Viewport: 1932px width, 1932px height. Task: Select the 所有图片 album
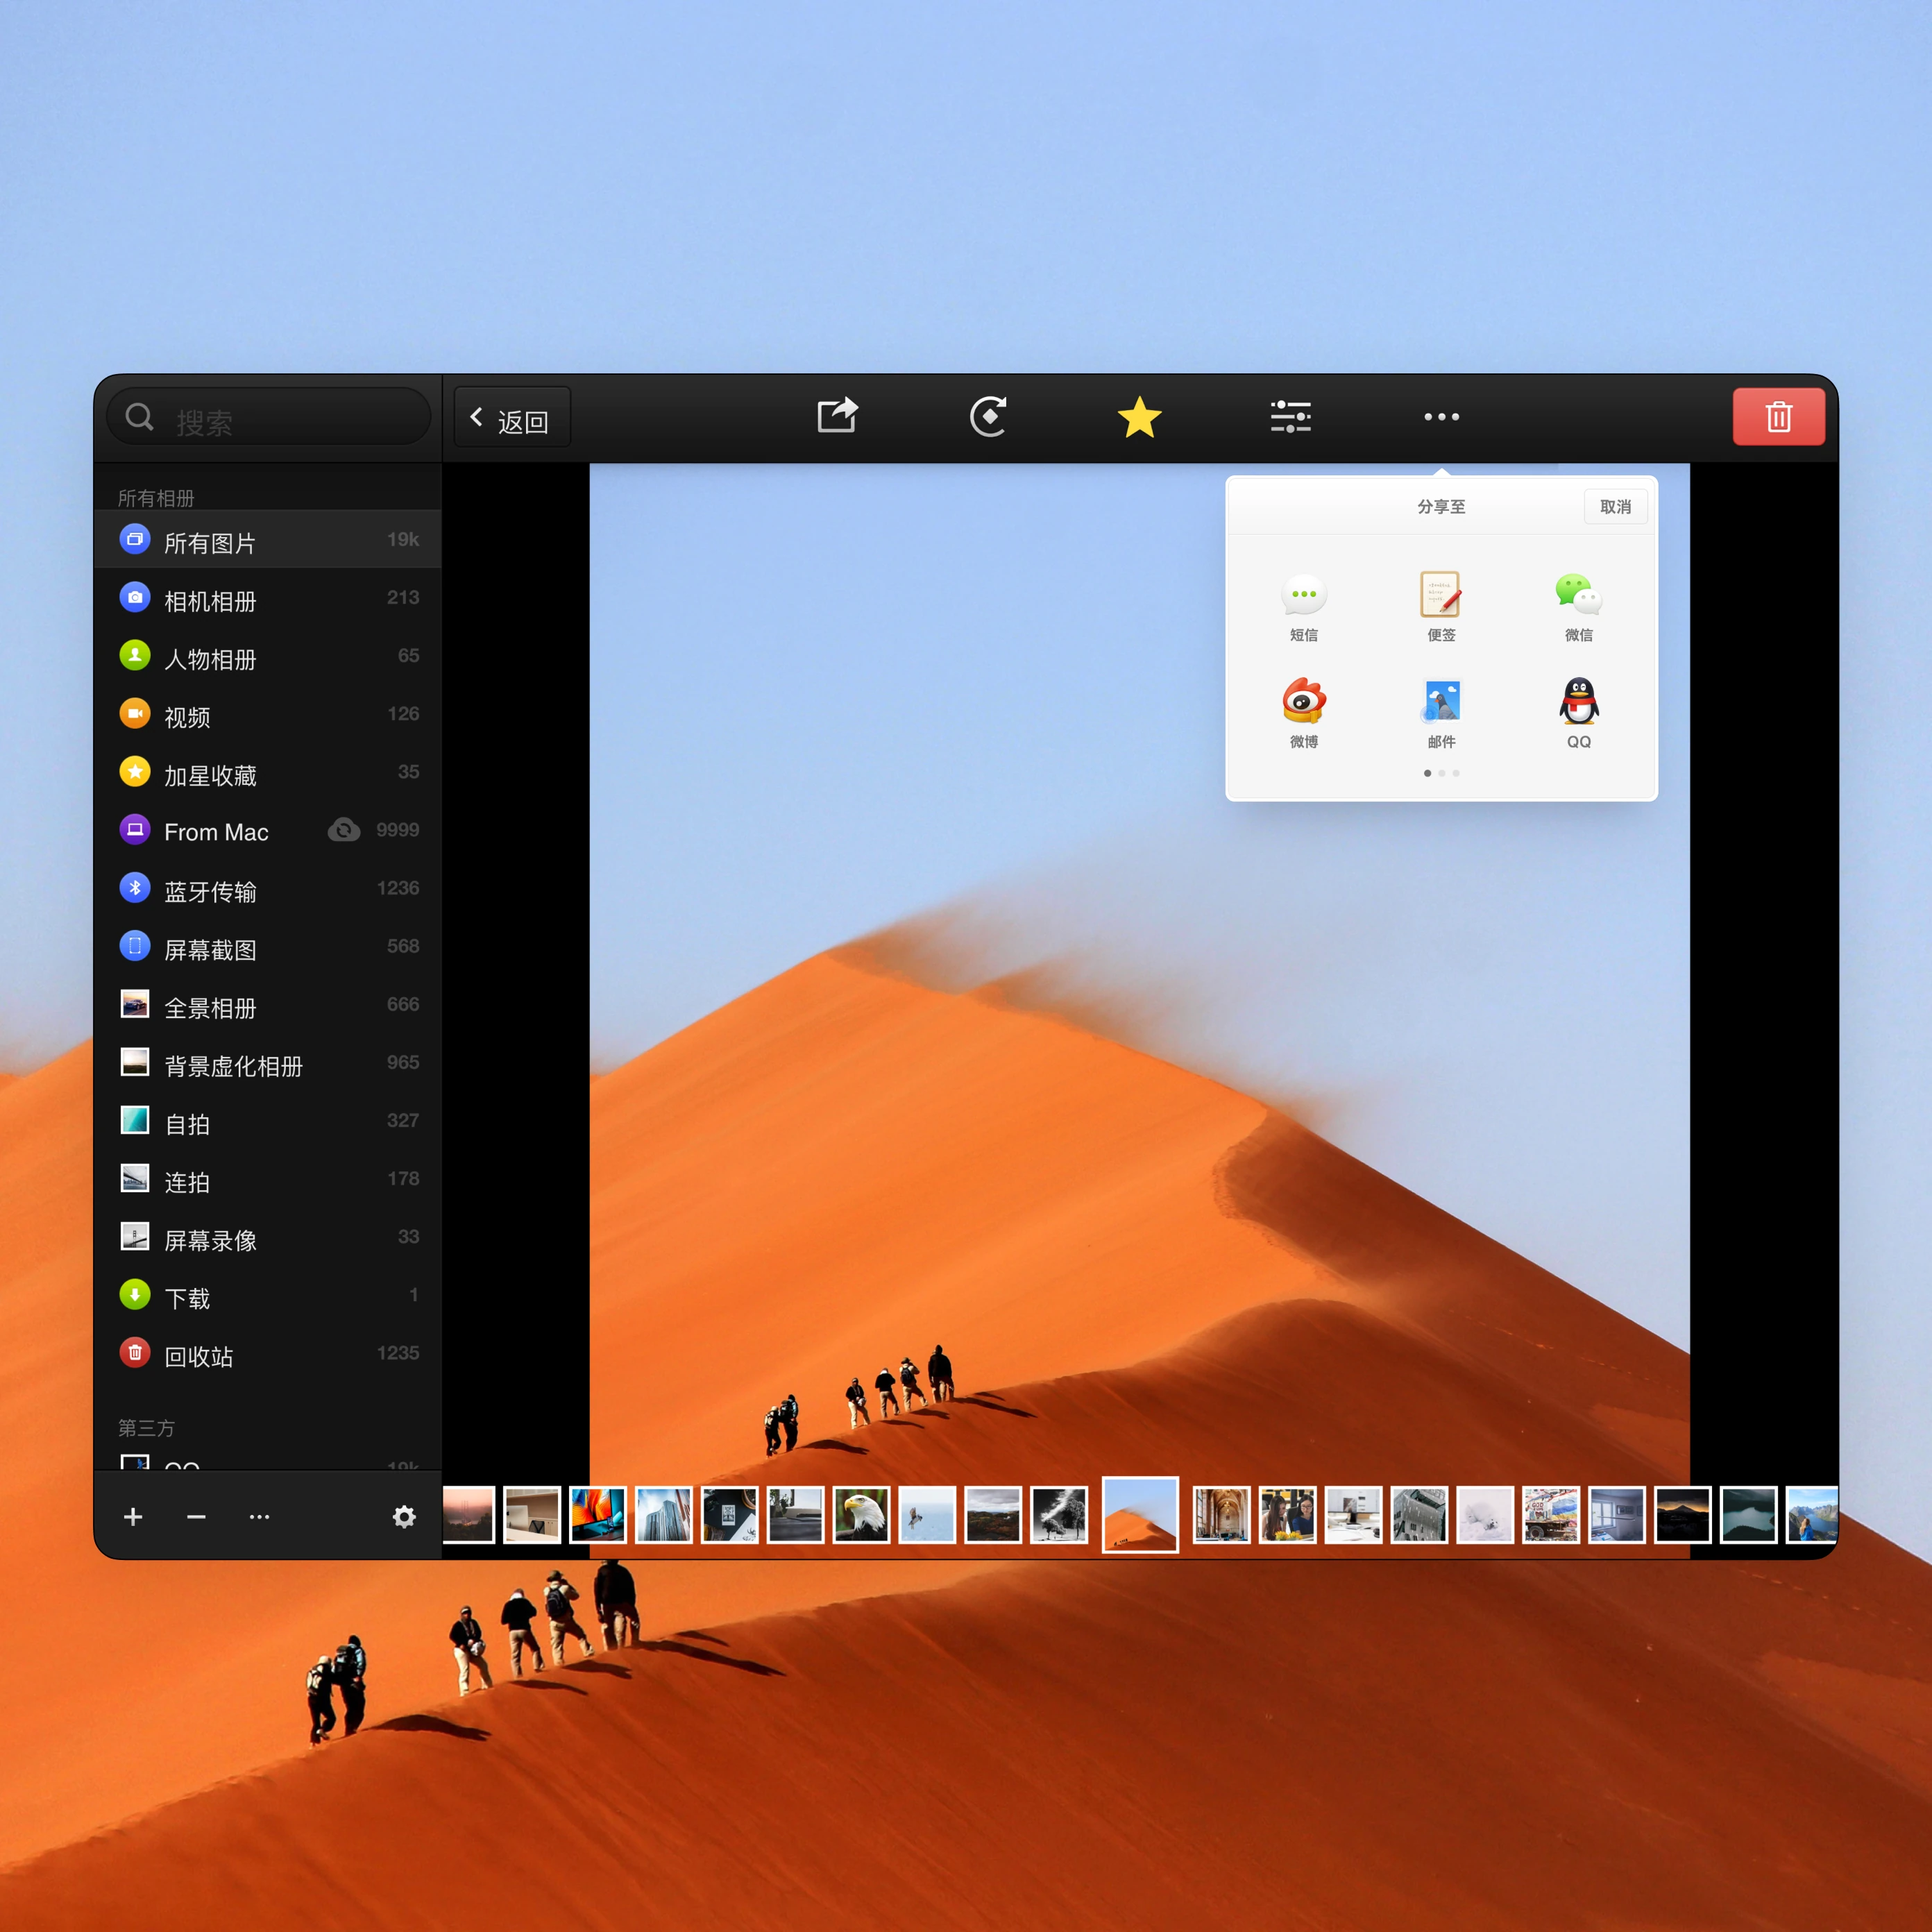268,540
